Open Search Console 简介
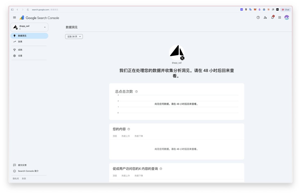Screen dimensions: 301x194 (x=26, y=171)
